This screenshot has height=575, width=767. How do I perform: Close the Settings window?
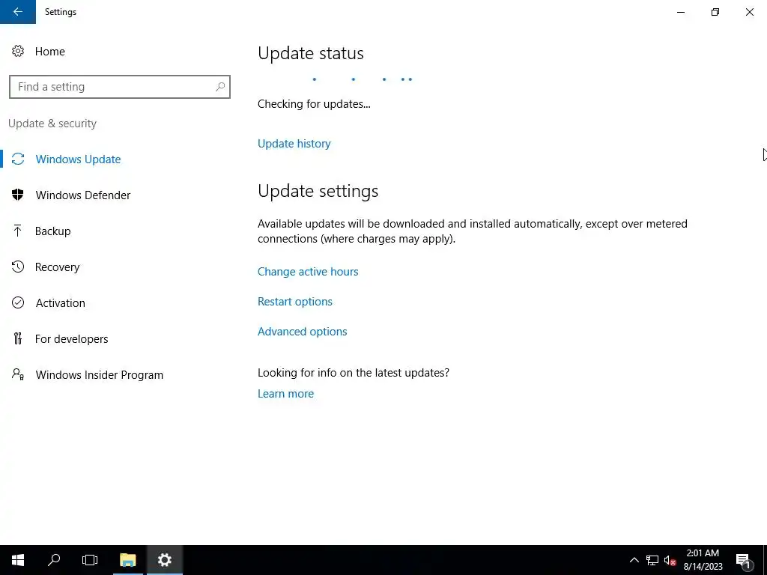pyautogui.click(x=749, y=12)
